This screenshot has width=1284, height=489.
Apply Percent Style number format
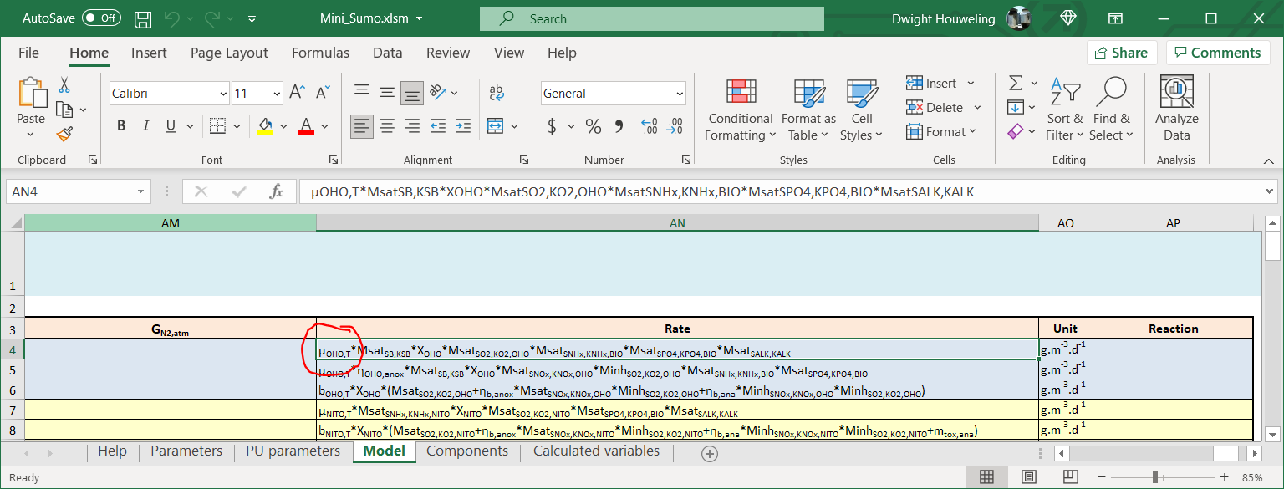[x=594, y=126]
